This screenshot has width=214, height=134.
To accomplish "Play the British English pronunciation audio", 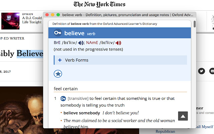I will click(81, 43).
